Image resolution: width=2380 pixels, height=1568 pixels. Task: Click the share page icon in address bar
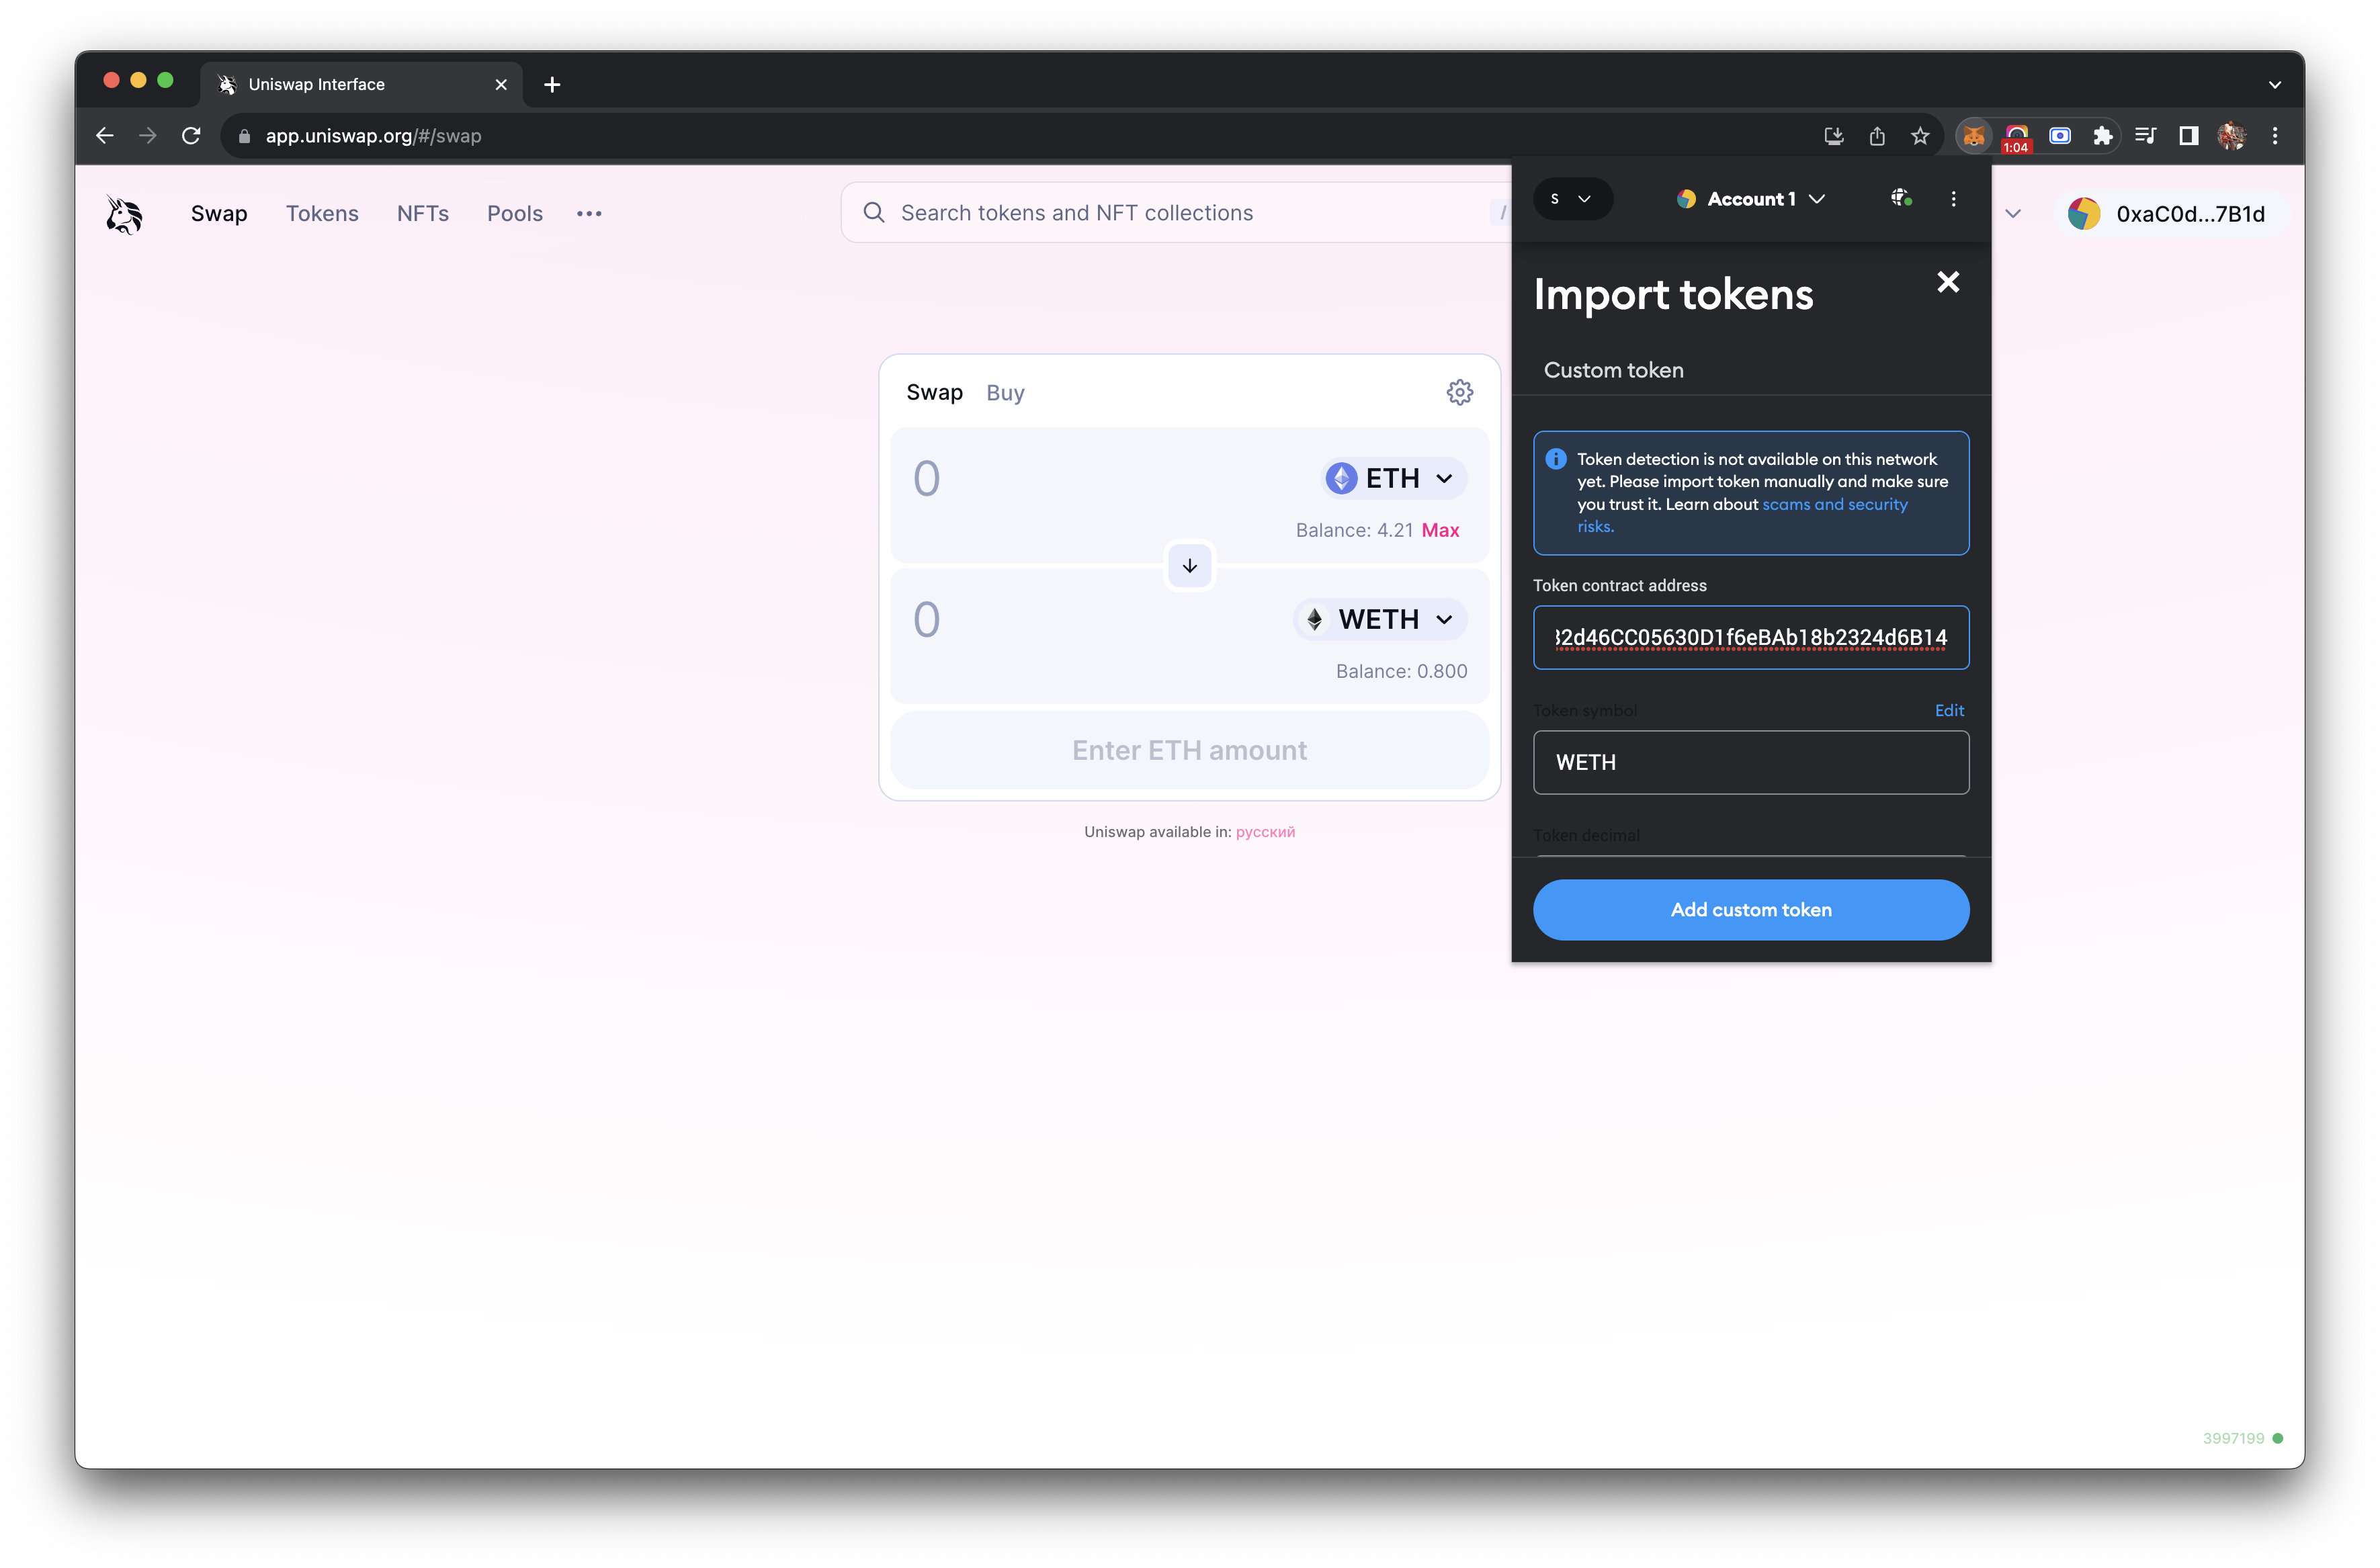pyautogui.click(x=1877, y=136)
